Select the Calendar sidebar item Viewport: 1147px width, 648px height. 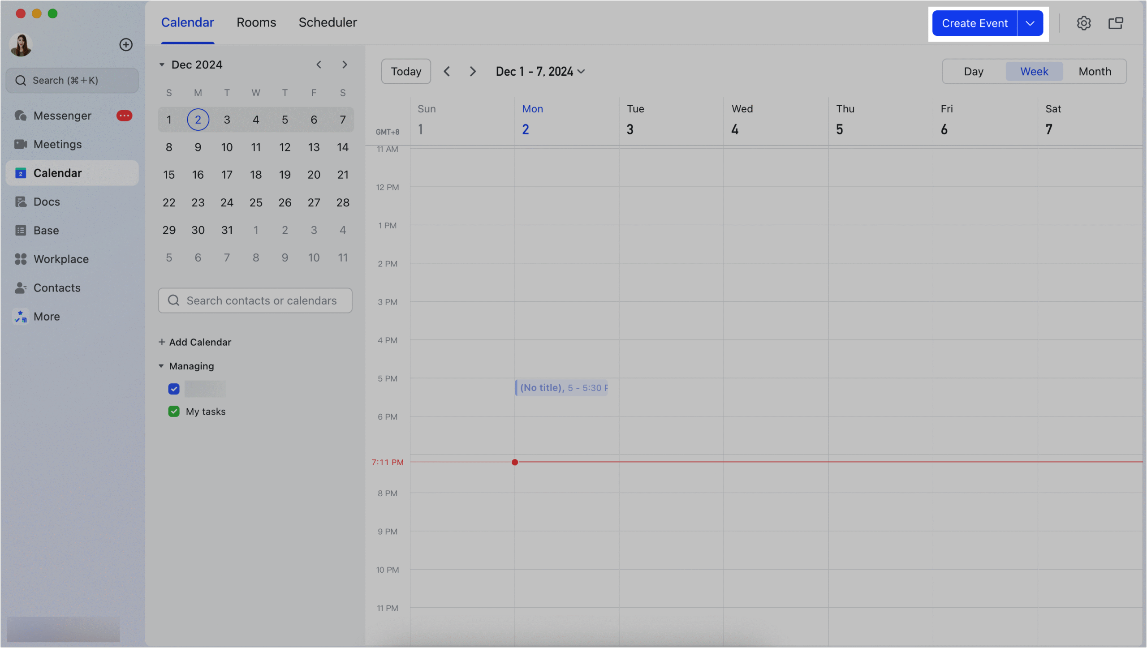(72, 173)
